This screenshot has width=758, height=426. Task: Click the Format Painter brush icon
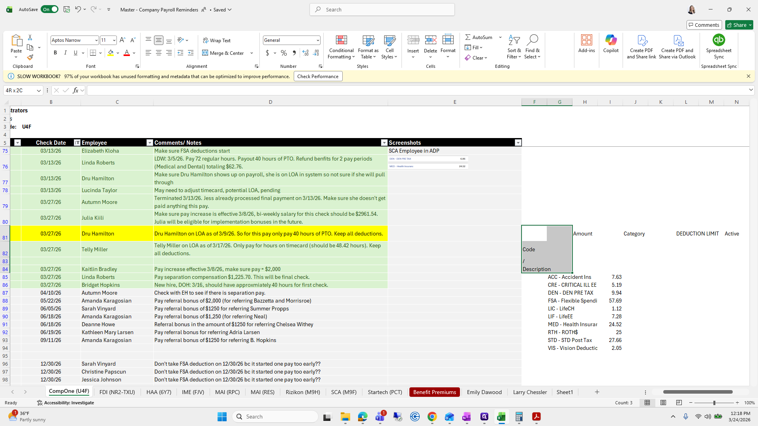click(30, 58)
